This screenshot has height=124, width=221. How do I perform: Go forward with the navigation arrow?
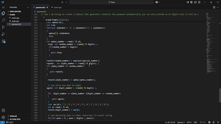(66, 2)
